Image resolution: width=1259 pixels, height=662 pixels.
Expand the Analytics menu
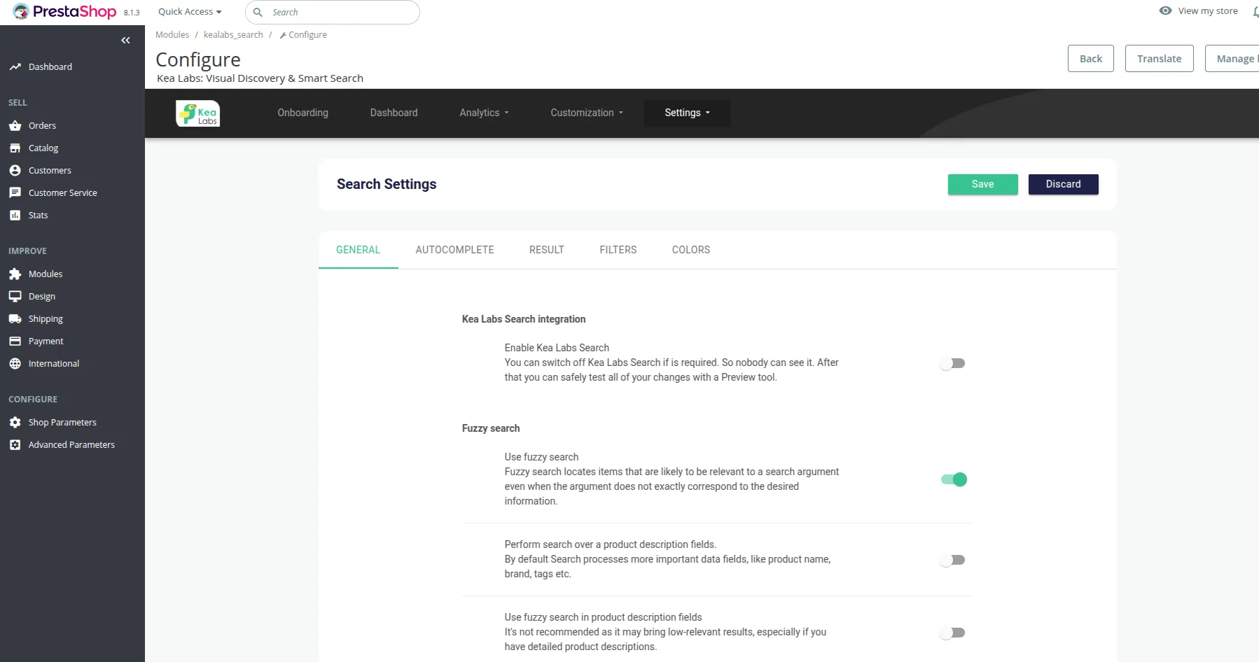(x=484, y=113)
